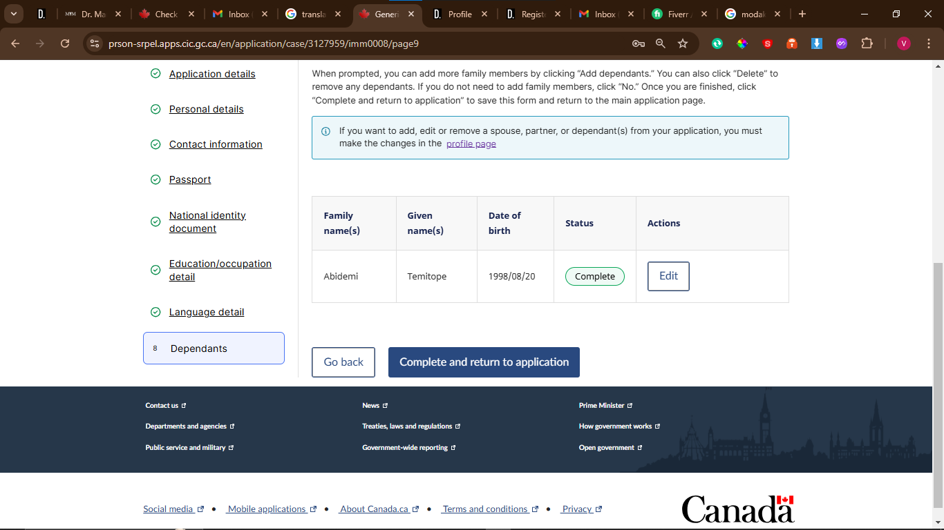Open the zoom magnifier in the address bar
944x530 pixels.
661,43
